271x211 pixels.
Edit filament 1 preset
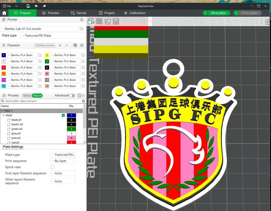coord(40,55)
